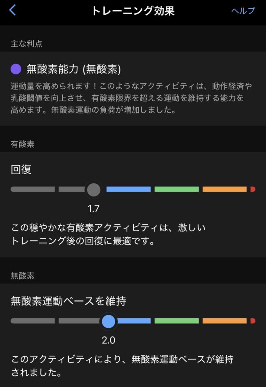Tap the anaerobic slider knob at 2.0
This screenshot has width=266, height=387.
(x=108, y=321)
